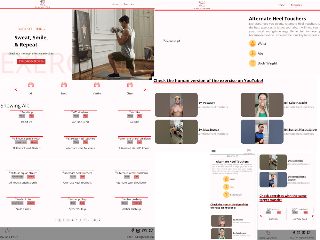Open the Ankle Circles exercise card
The image size is (320, 240).
tap(23, 204)
